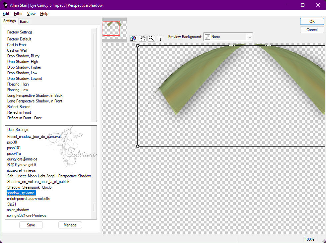Screen dimensions: 326x243
Task: Click the Cancel button
Action: pos(312,30)
